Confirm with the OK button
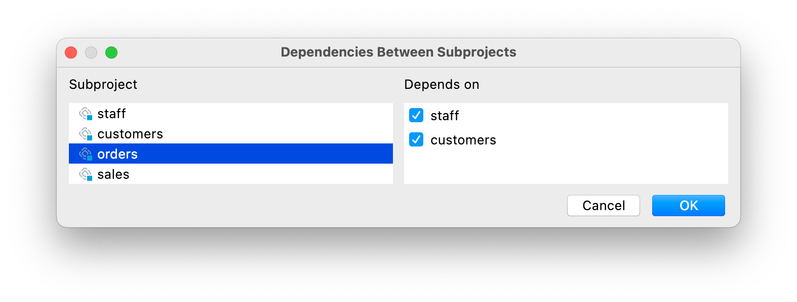Viewport: 797px width, 302px height. (x=689, y=206)
